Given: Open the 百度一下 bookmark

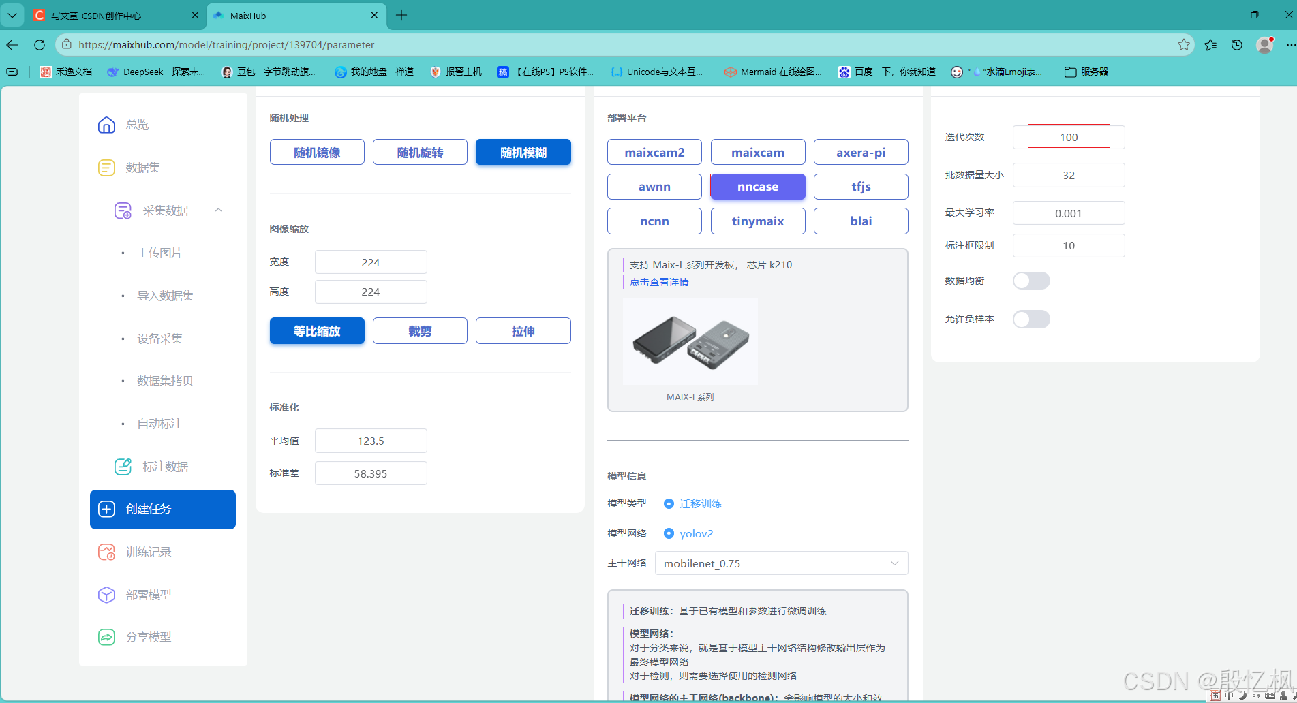Looking at the screenshot, I should click(x=887, y=72).
